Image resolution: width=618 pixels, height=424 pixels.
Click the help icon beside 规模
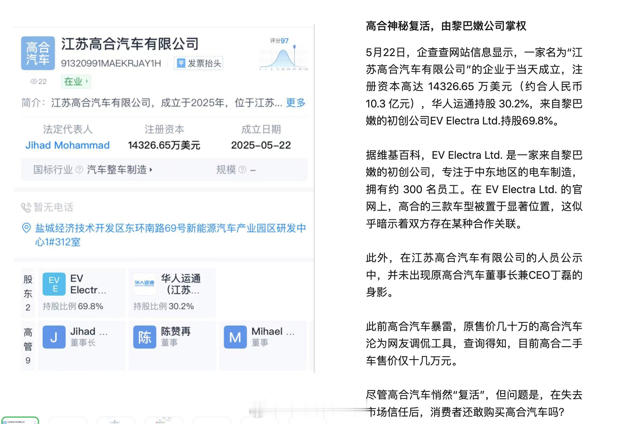(x=242, y=170)
